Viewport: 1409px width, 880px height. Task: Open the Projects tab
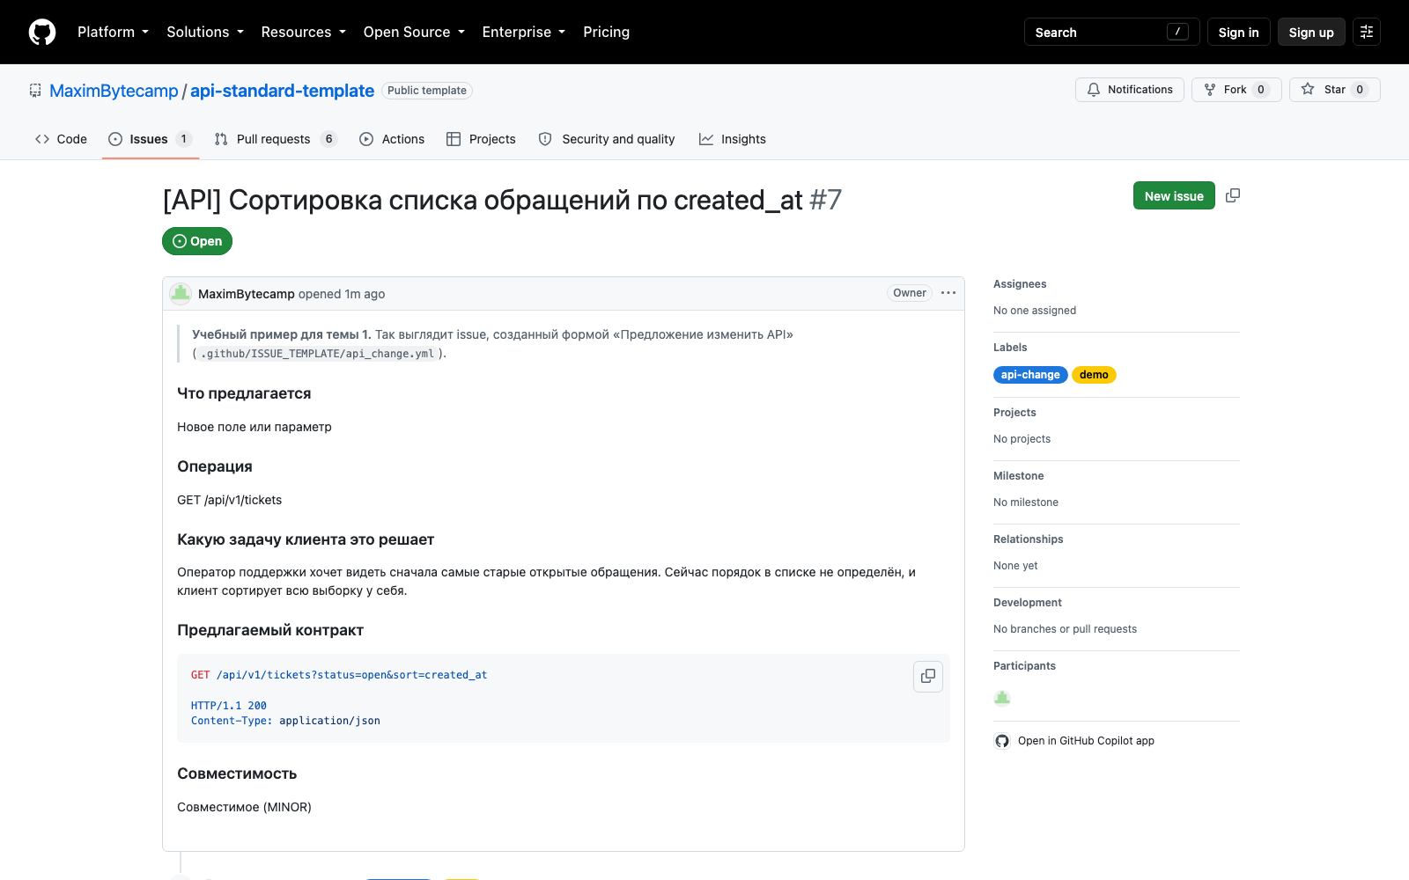481,139
